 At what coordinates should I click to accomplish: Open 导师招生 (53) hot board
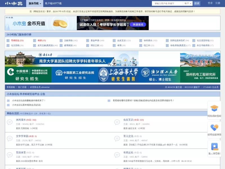point(17,41)
